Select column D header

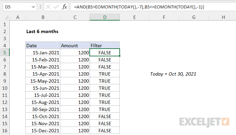click(105, 17)
